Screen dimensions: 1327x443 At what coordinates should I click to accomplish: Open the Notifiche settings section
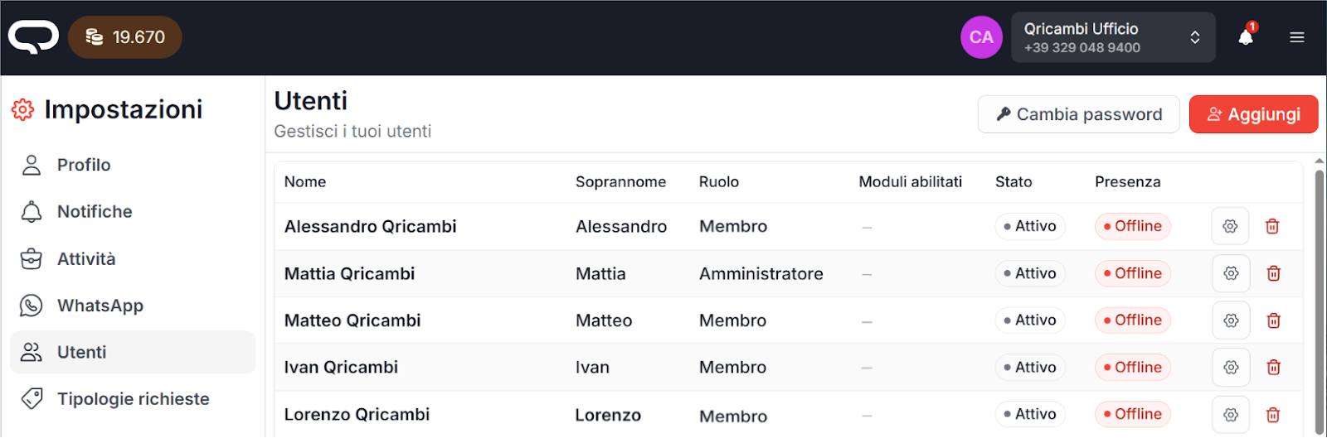pyautogui.click(x=94, y=212)
